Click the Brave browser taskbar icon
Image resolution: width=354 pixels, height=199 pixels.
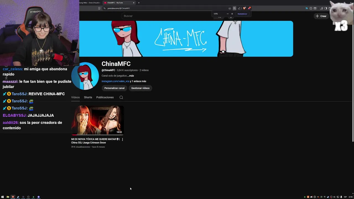pyautogui.click(x=13, y=197)
